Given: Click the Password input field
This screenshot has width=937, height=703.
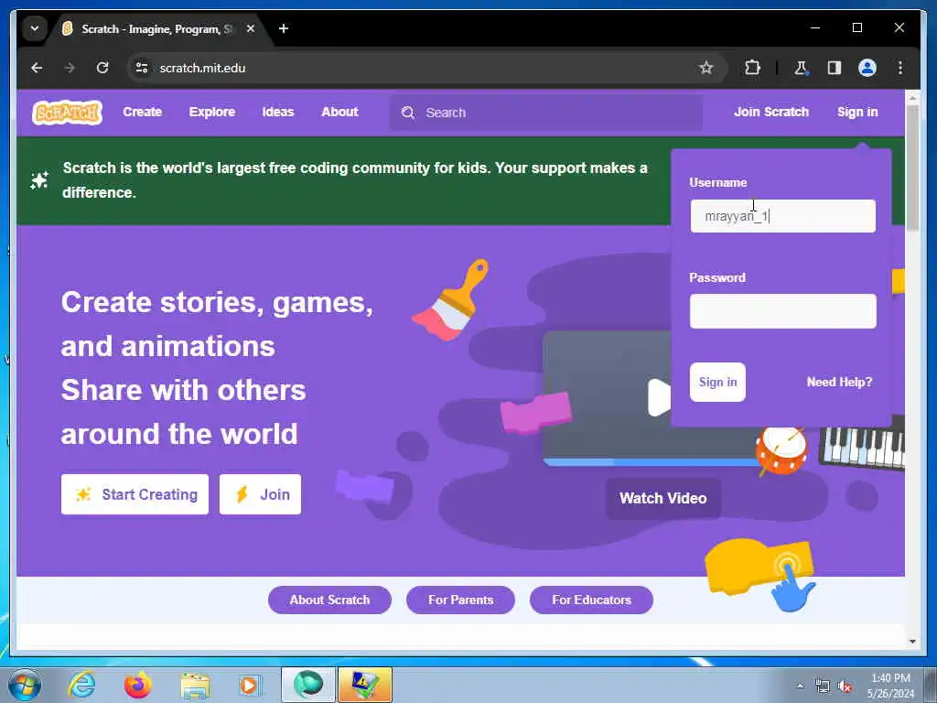Looking at the screenshot, I should pyautogui.click(x=783, y=311).
